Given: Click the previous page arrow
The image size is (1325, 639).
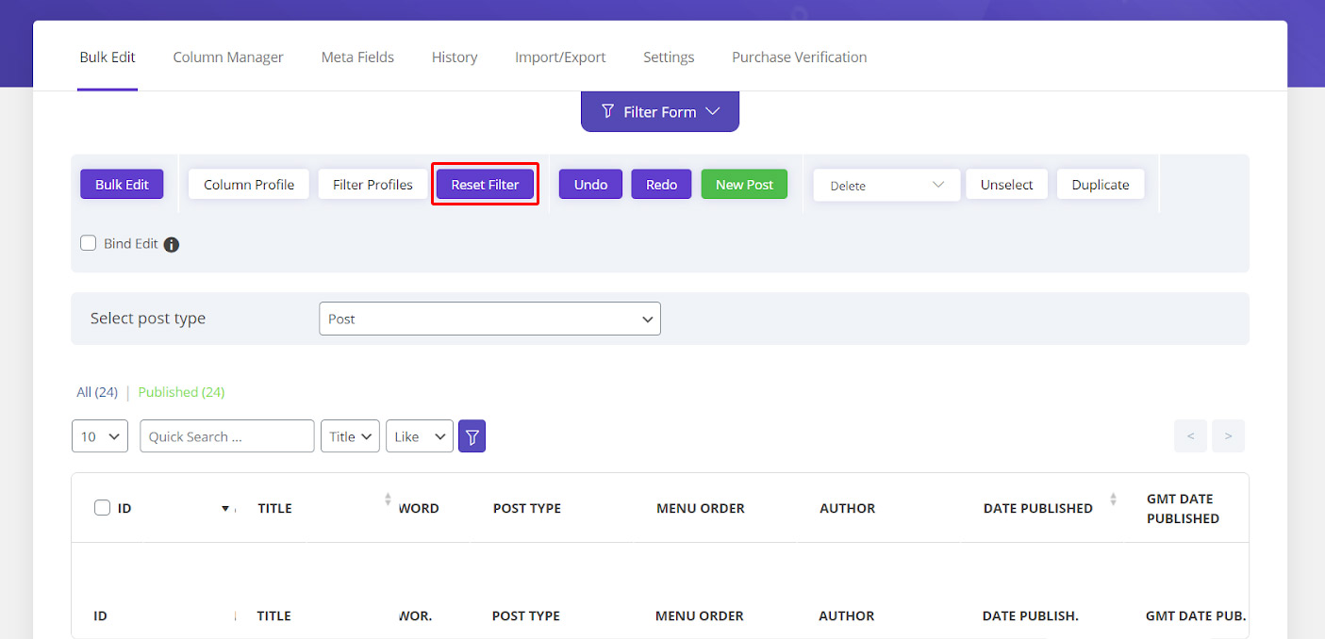Looking at the screenshot, I should point(1190,435).
